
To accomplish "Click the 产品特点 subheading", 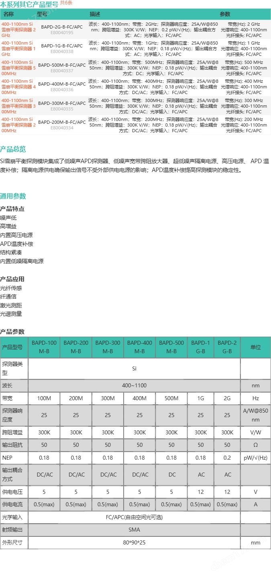I will (12, 209).
